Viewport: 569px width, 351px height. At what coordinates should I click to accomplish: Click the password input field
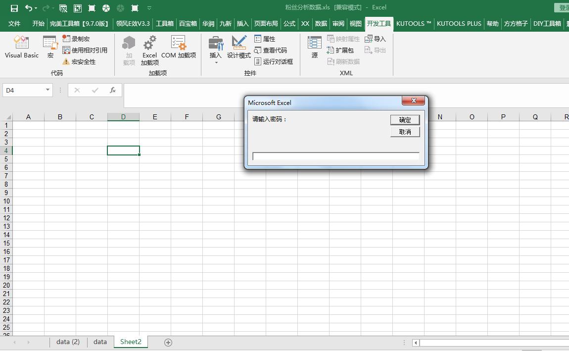tap(335, 156)
